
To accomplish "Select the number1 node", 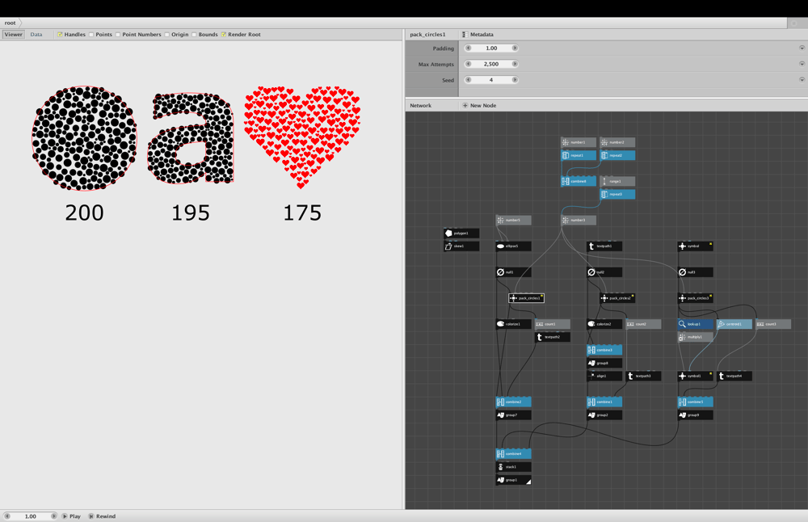I will (579, 142).
